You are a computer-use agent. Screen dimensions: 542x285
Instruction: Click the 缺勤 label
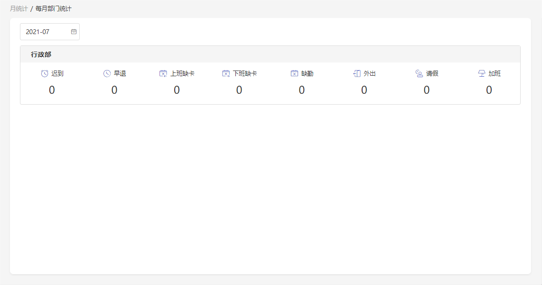307,73
